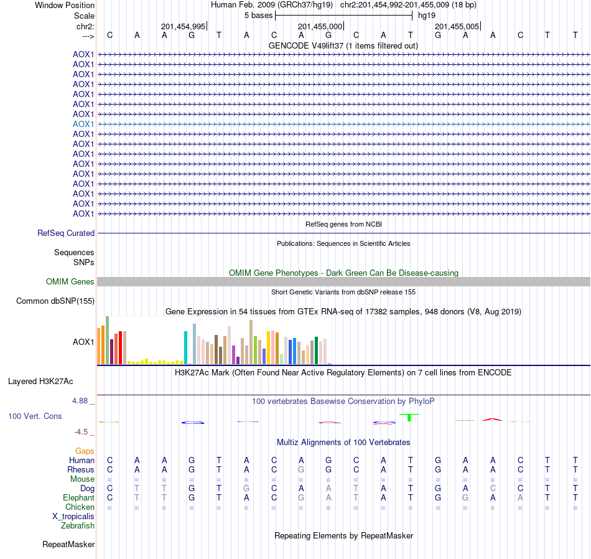This screenshot has width=591, height=559.
Task: Open Publications: Sequences in Scientific Articles title
Action: (x=343, y=243)
